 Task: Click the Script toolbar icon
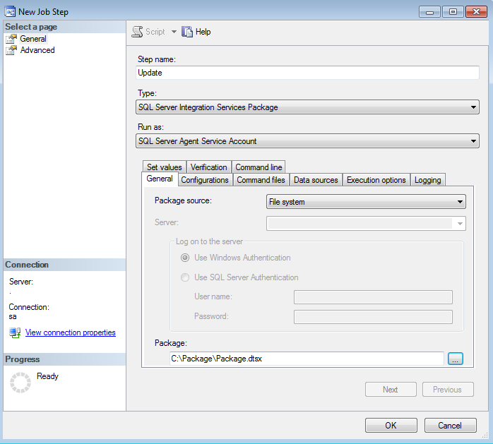click(137, 32)
